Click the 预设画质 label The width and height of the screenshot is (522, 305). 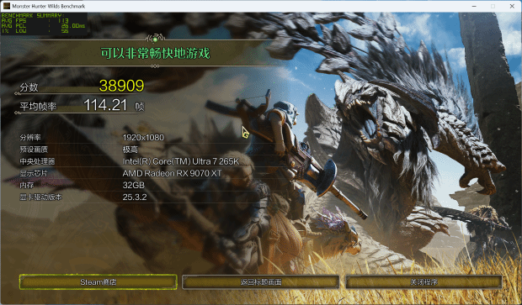[x=34, y=150]
